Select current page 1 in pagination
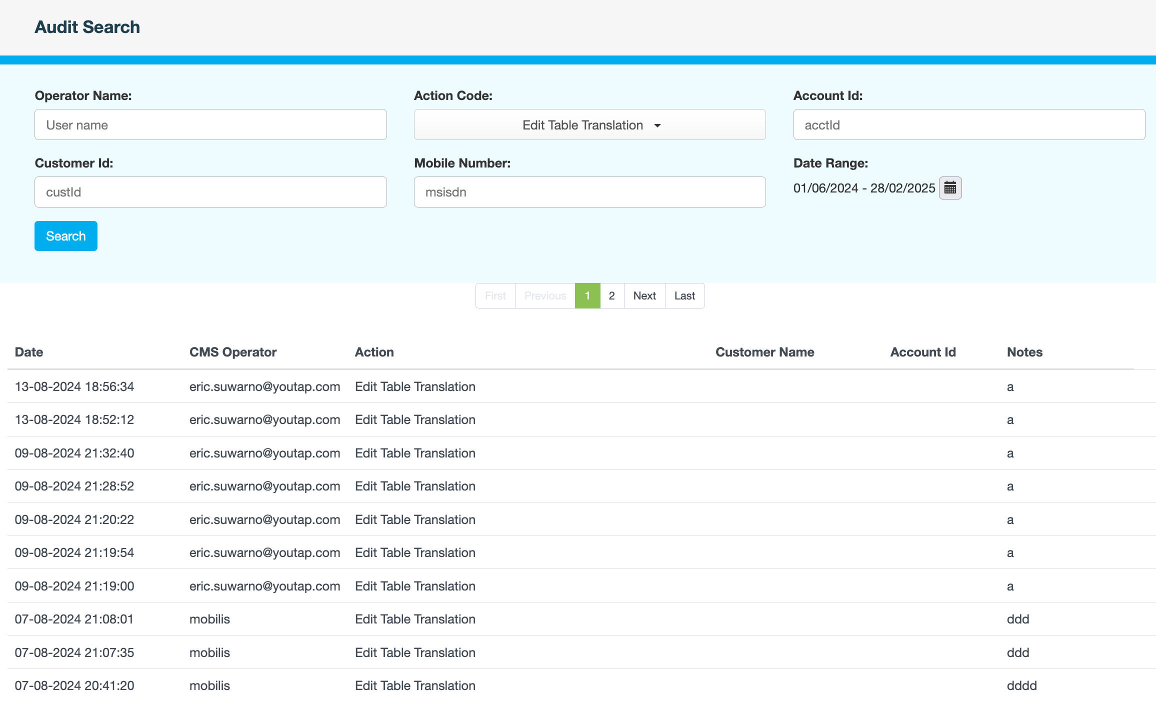This screenshot has height=703, width=1156. tap(587, 296)
